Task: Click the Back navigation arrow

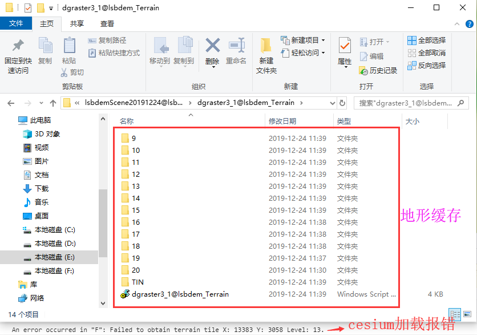Action: pyautogui.click(x=11, y=103)
